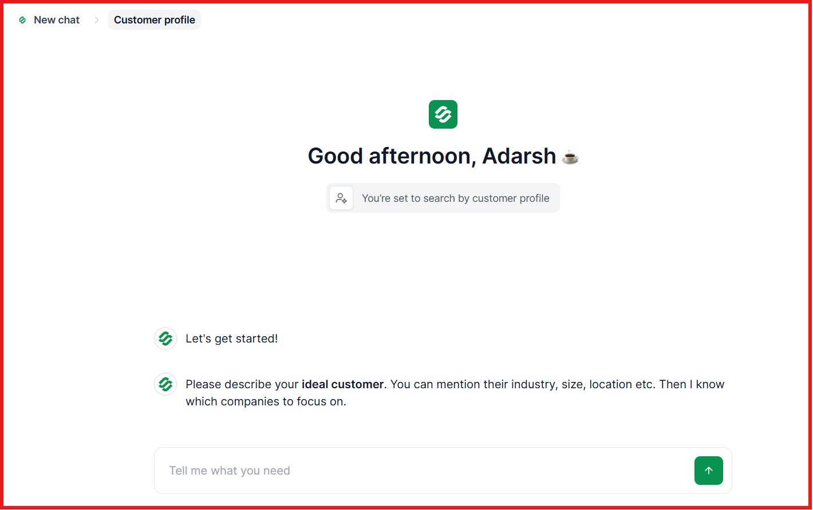
Task: Click the breadcrumb chevron after New chat
Action: [x=96, y=19]
